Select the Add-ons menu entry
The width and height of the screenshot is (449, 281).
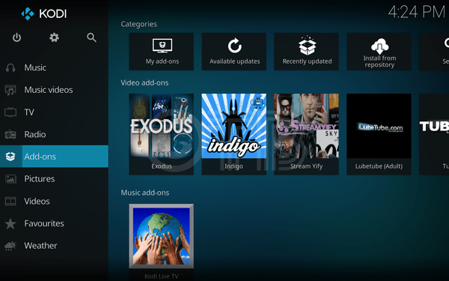pos(54,157)
